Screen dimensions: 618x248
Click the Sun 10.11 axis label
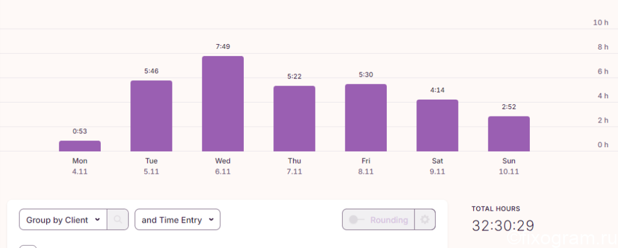pyautogui.click(x=509, y=167)
